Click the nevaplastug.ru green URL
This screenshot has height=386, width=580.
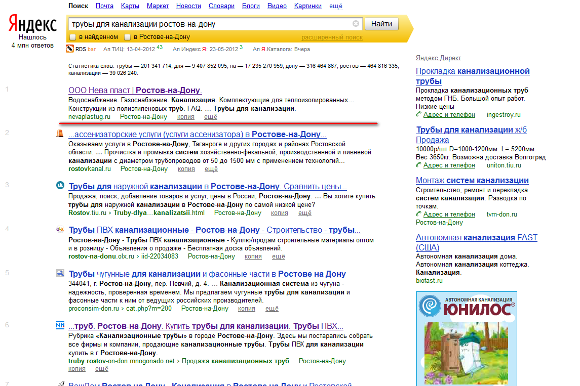[89, 117]
